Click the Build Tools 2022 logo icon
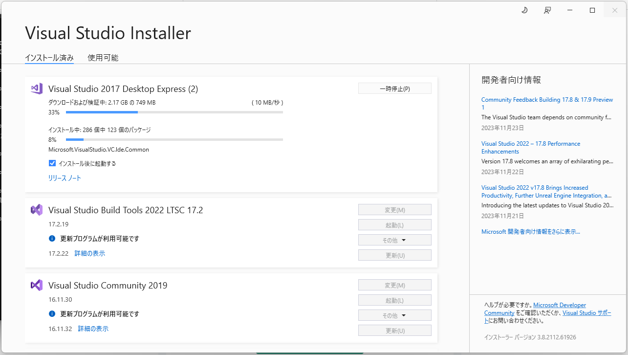This screenshot has width=628, height=355. tap(37, 210)
